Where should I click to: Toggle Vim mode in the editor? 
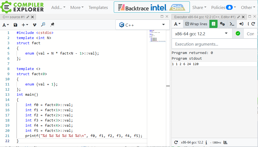tap(34, 25)
